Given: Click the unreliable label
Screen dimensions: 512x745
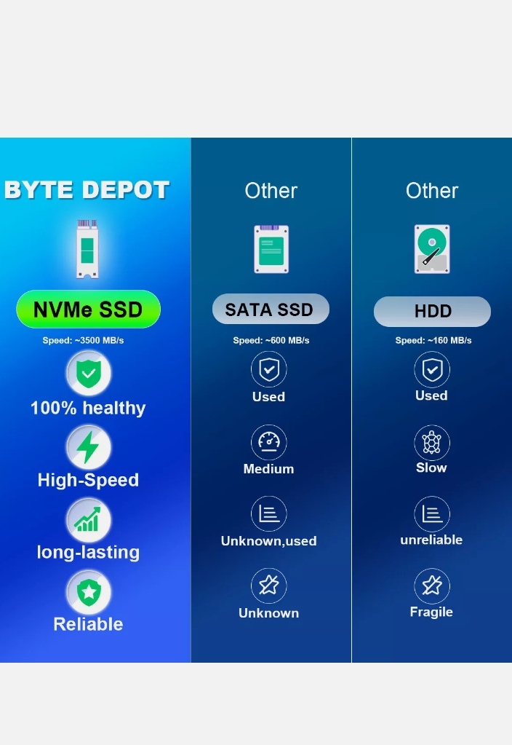Looking at the screenshot, I should tap(431, 540).
